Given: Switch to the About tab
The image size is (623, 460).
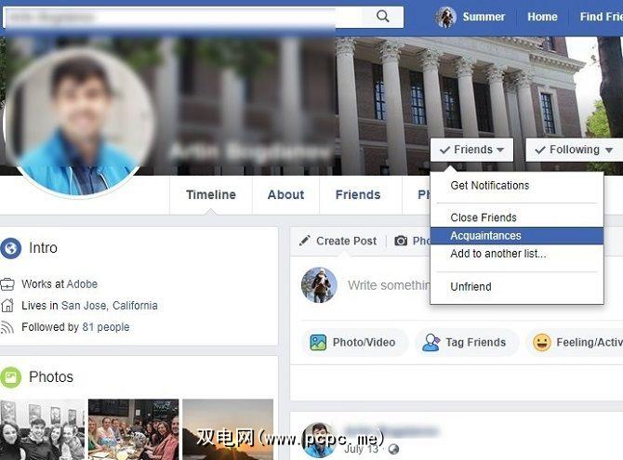Looking at the screenshot, I should [x=285, y=194].
